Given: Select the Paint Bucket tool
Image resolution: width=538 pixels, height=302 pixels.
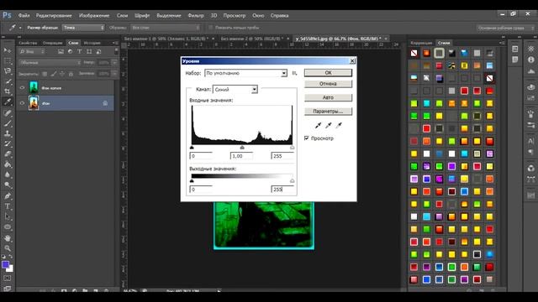Looking at the screenshot, I should pos(8,164).
